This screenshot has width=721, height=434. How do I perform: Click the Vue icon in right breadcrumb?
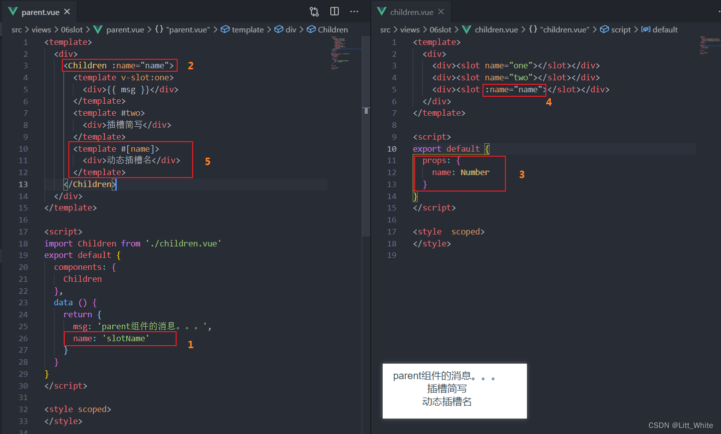[467, 29]
